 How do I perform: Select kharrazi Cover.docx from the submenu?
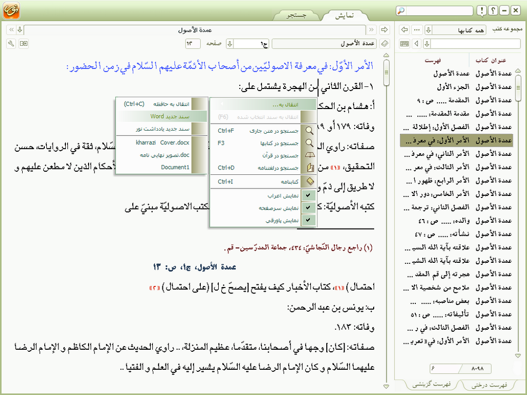161,142
